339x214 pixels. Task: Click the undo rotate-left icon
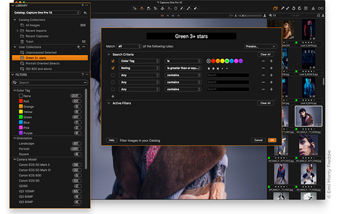(294, 8)
